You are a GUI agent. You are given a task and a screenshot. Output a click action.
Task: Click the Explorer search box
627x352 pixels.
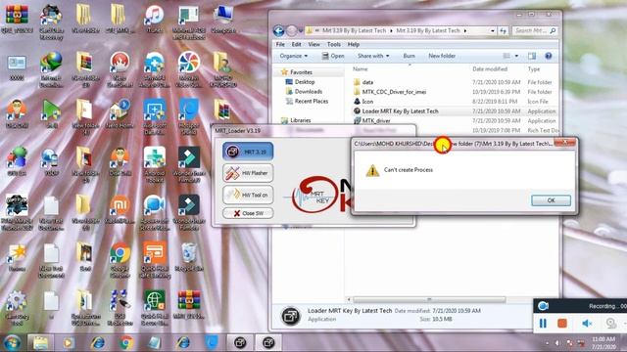coord(535,30)
